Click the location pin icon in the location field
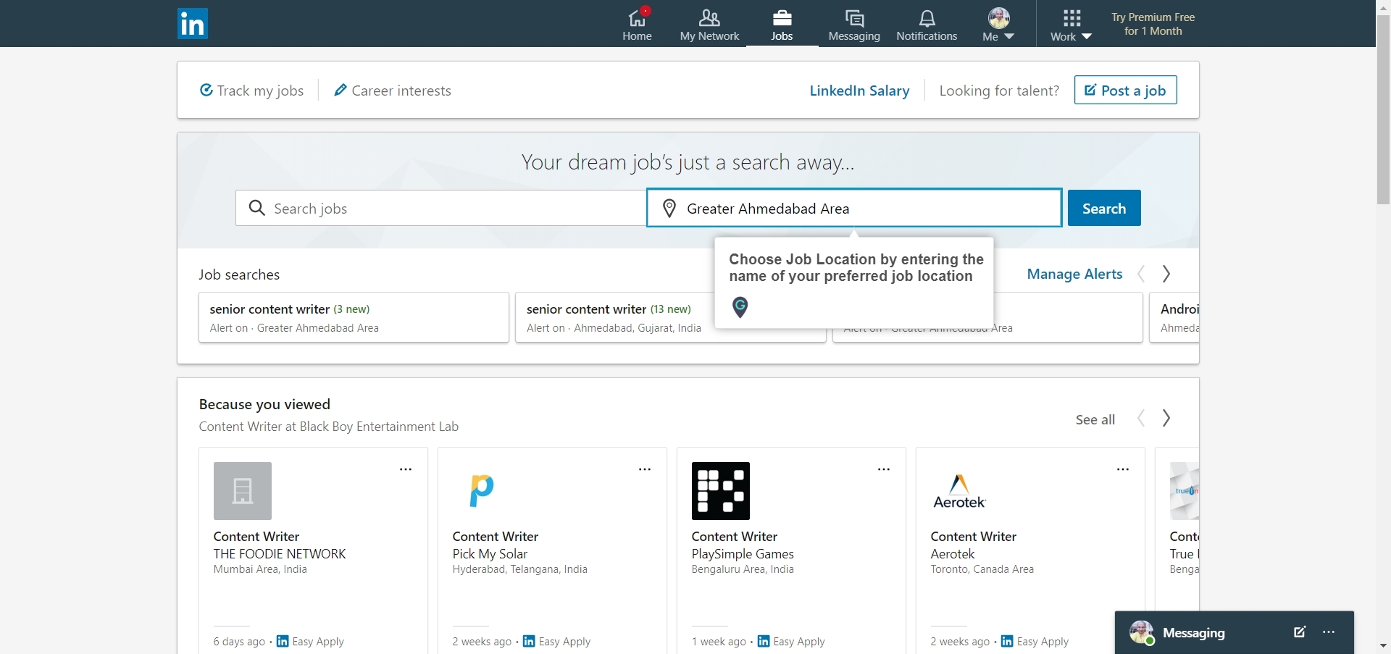This screenshot has height=654, width=1391. [669, 209]
